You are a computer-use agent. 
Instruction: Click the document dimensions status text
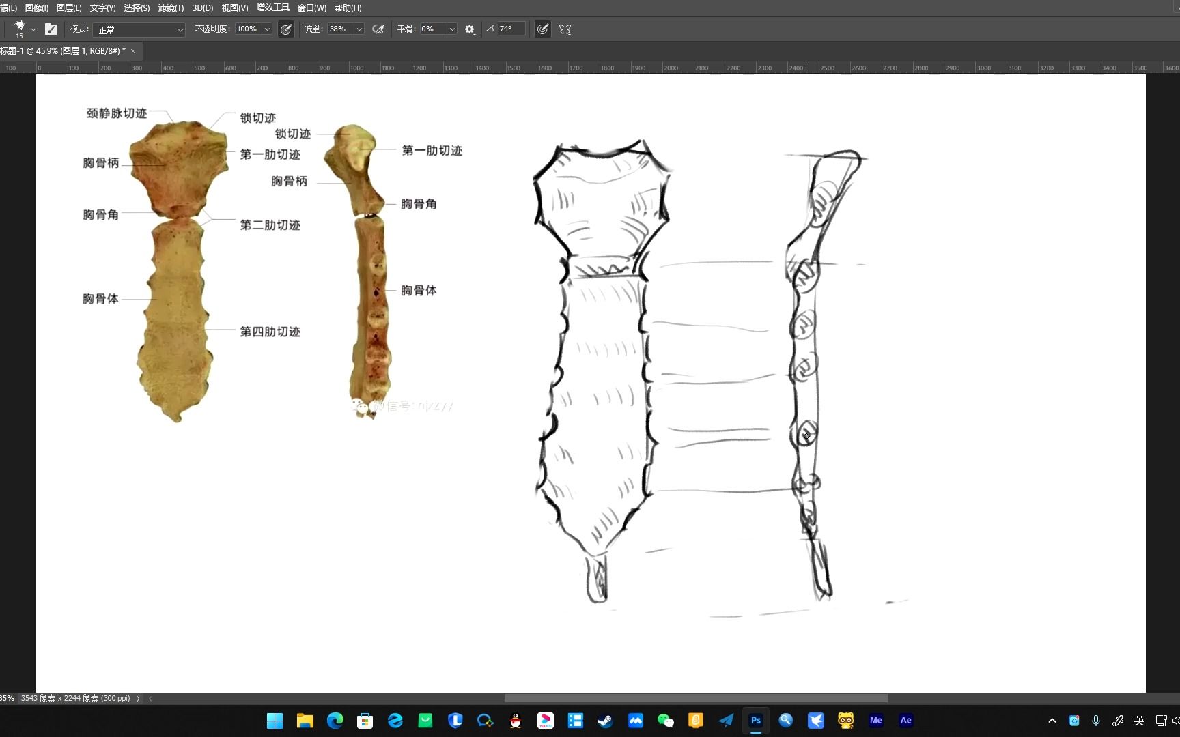point(75,698)
